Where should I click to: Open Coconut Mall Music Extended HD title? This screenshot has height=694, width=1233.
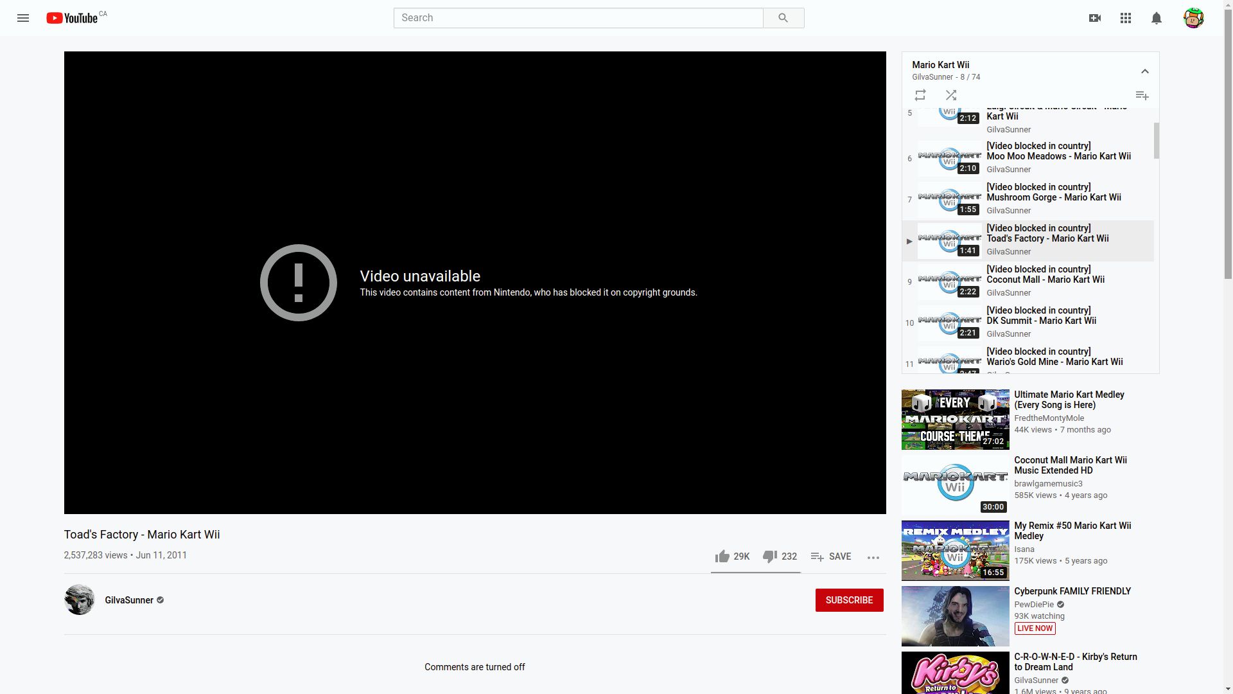[1070, 465]
